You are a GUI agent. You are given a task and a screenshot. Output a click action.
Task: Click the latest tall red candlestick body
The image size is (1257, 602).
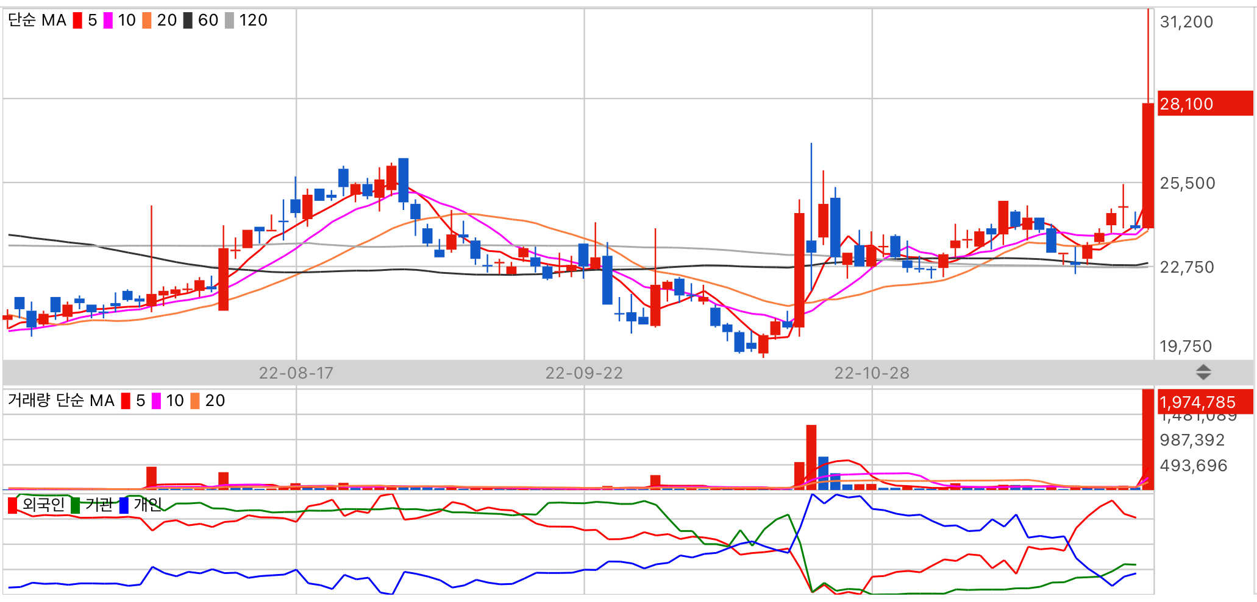1148,166
